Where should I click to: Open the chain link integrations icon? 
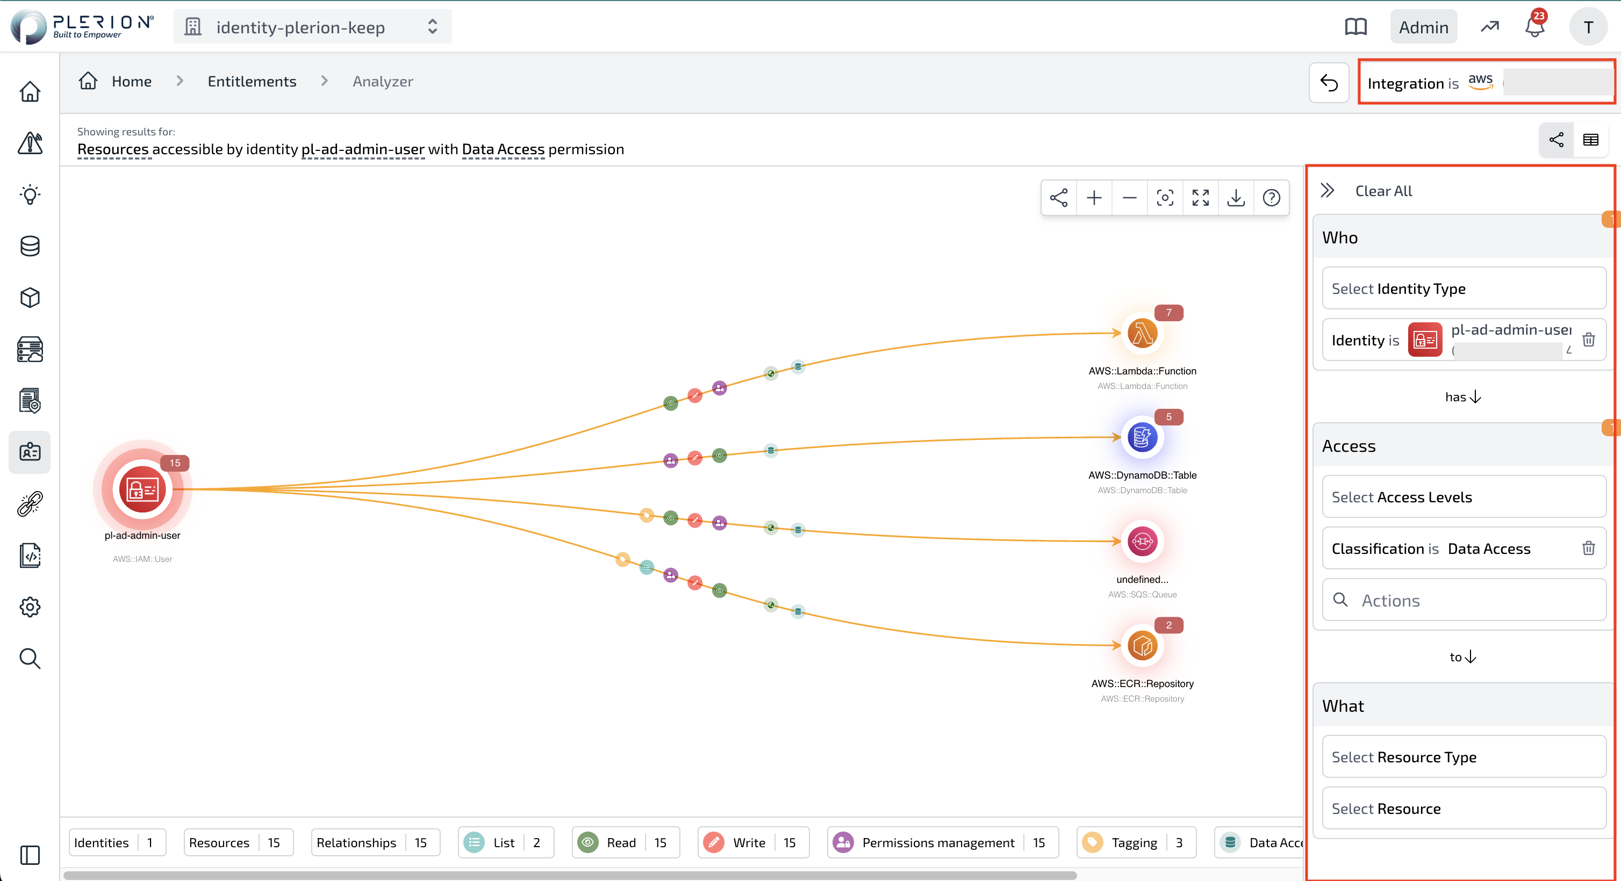pos(30,504)
